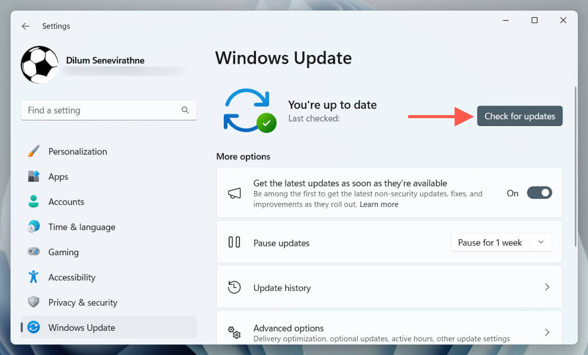588x355 pixels.
Task: Click the chevron on Update history row
Action: click(547, 287)
